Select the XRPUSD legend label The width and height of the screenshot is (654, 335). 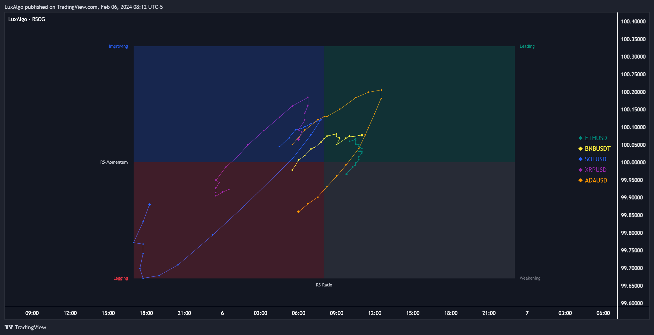point(596,170)
